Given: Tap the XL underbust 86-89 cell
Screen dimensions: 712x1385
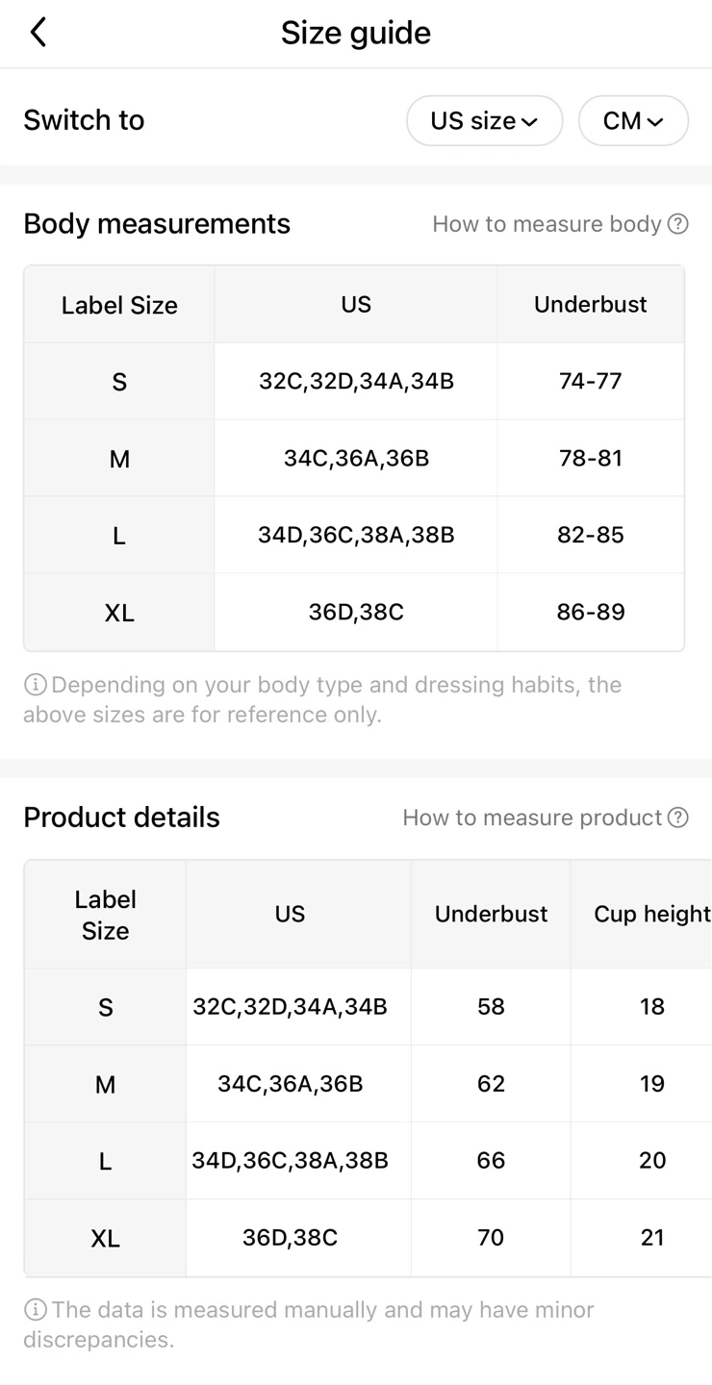Looking at the screenshot, I should pyautogui.click(x=591, y=612).
